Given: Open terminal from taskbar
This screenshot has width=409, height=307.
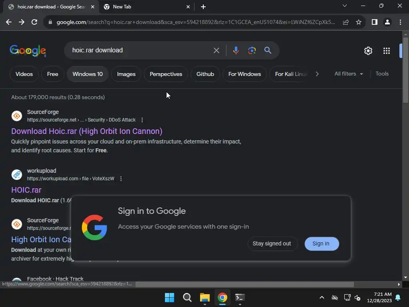Looking at the screenshot, I should (240, 297).
